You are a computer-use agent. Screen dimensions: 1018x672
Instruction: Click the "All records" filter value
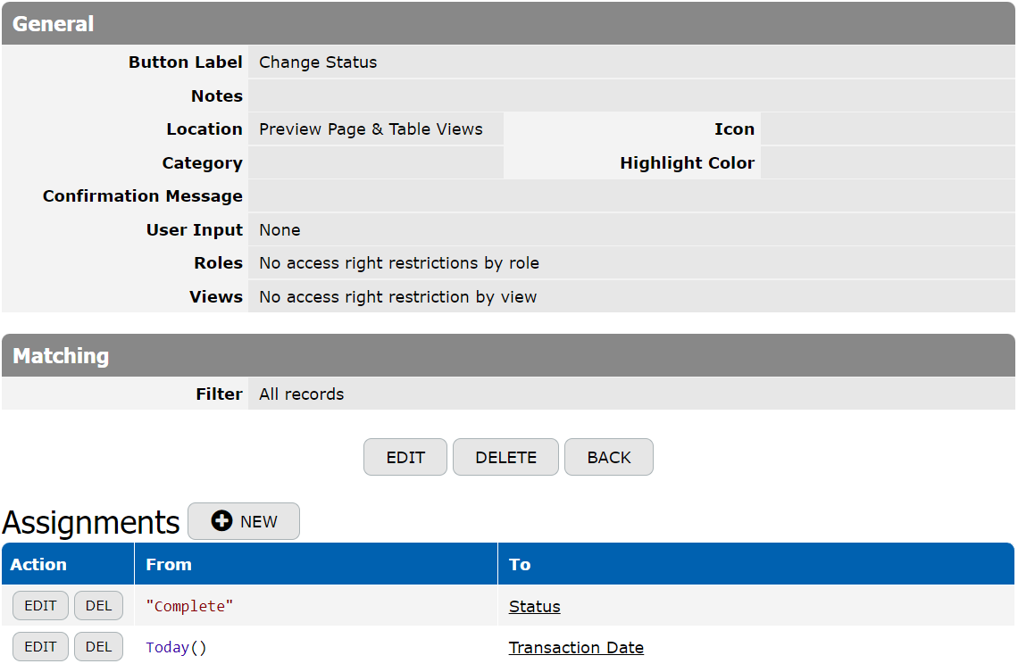click(x=301, y=394)
